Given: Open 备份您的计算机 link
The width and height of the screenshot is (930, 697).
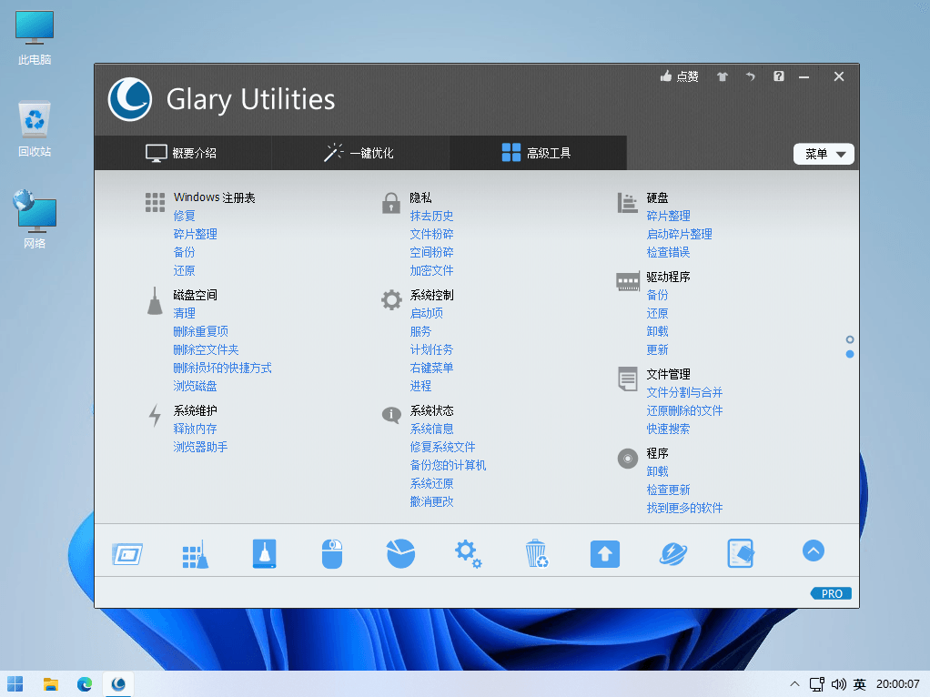Looking at the screenshot, I should click(x=448, y=465).
